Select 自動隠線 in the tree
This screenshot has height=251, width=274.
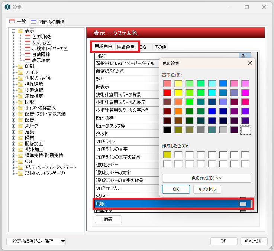click(x=41, y=55)
